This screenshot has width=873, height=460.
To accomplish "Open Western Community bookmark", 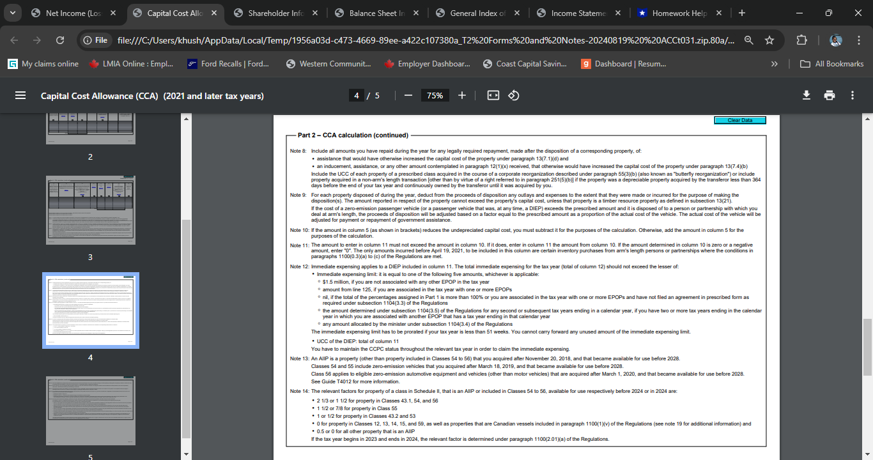I will point(328,64).
